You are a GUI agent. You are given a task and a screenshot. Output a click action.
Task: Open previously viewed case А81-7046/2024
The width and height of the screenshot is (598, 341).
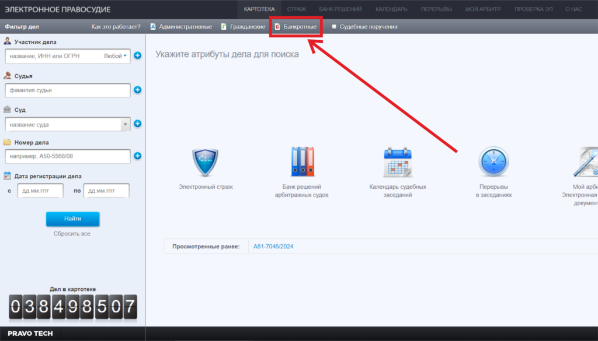(x=273, y=247)
